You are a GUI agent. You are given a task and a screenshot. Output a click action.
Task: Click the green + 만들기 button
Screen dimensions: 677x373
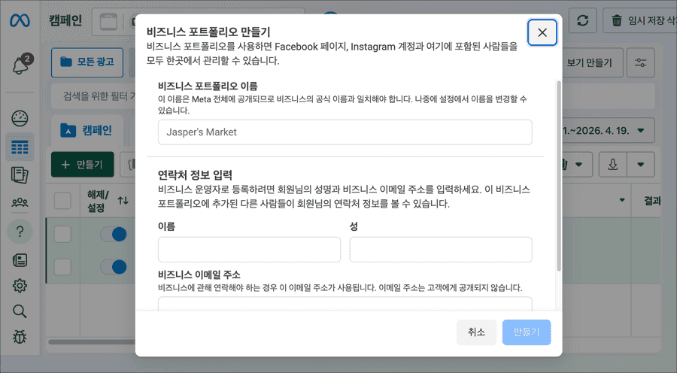click(x=83, y=165)
